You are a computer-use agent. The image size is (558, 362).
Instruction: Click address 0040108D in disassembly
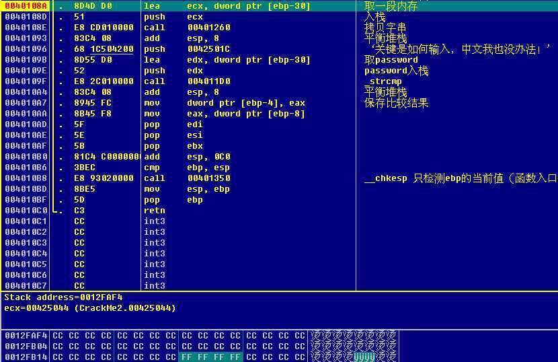26,17
